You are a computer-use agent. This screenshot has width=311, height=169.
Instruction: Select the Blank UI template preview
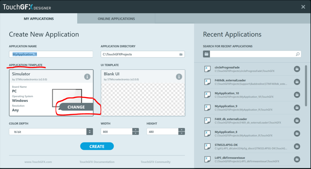click(x=143, y=99)
